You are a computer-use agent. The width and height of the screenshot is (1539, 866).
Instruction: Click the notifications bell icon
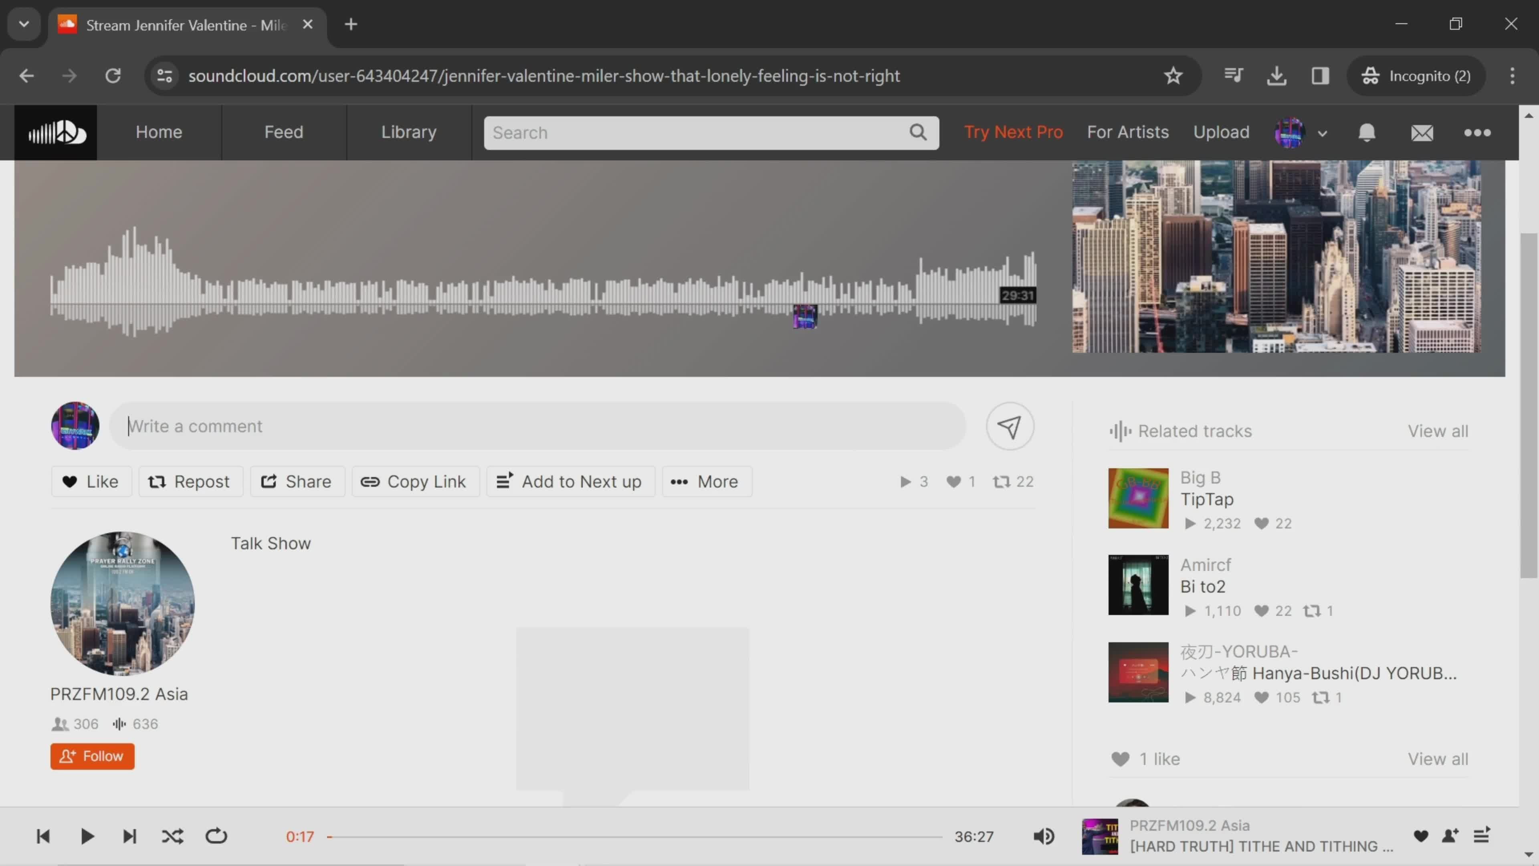pos(1368,132)
